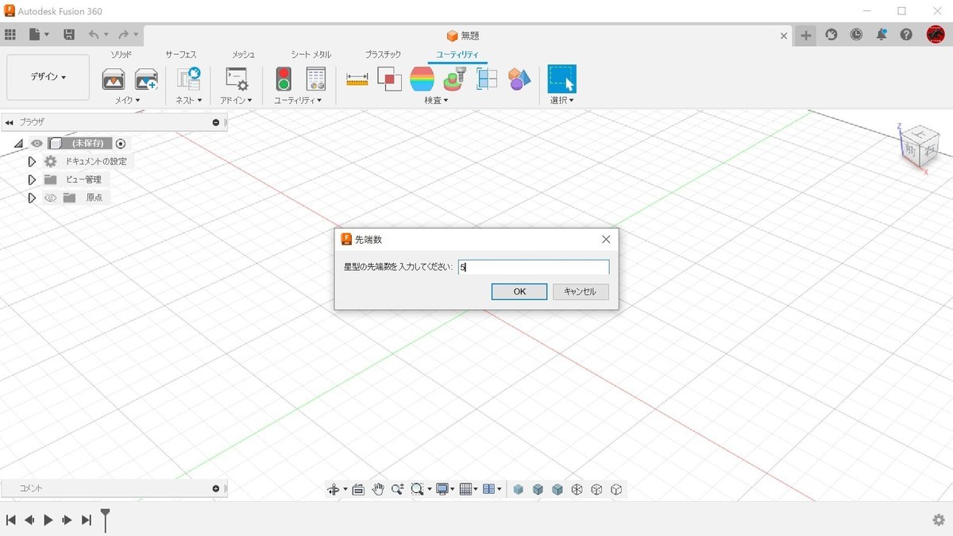
Task: Close the 先端数 dialog with X
Action: point(606,239)
